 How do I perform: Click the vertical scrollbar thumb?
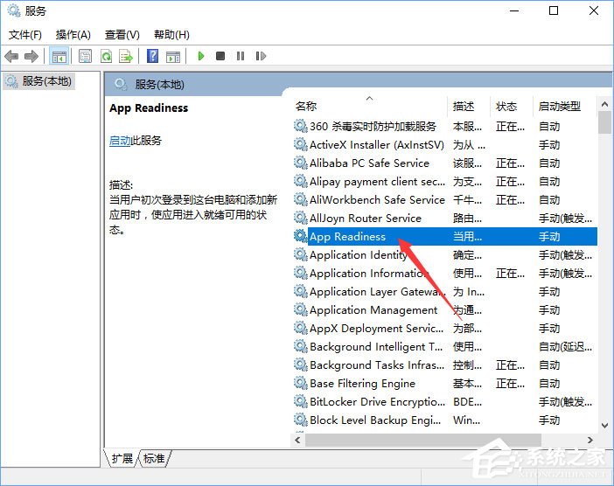pyautogui.click(x=604, y=122)
